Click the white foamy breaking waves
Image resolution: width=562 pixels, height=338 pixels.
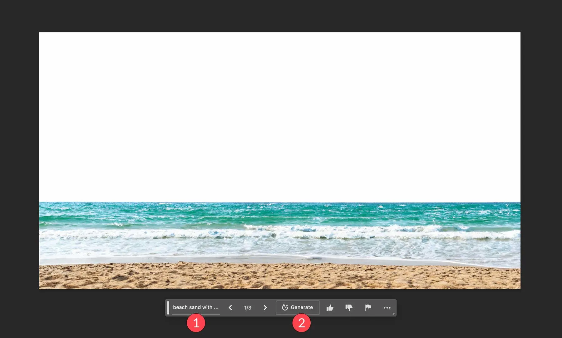[x=280, y=234]
